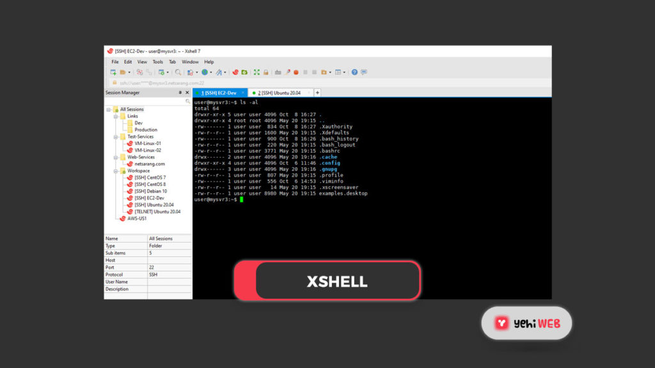The height and width of the screenshot is (368, 655).
Task: Click the globe encoding icon in toolbar
Action: point(205,72)
